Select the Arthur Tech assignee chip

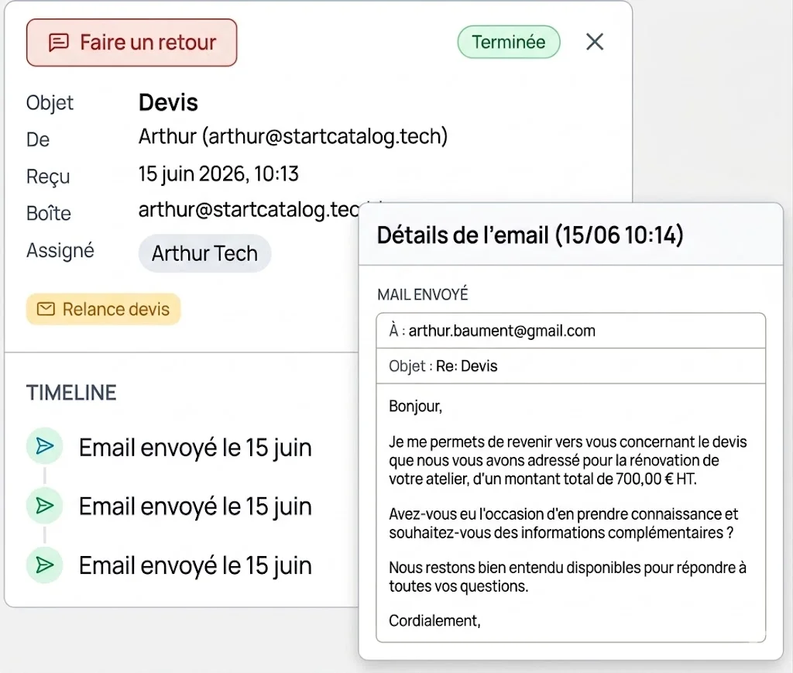[204, 253]
